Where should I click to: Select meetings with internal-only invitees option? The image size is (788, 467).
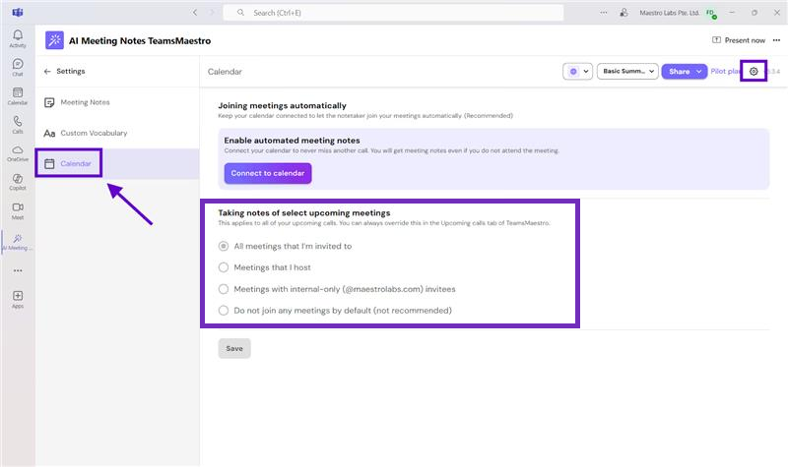tap(224, 289)
